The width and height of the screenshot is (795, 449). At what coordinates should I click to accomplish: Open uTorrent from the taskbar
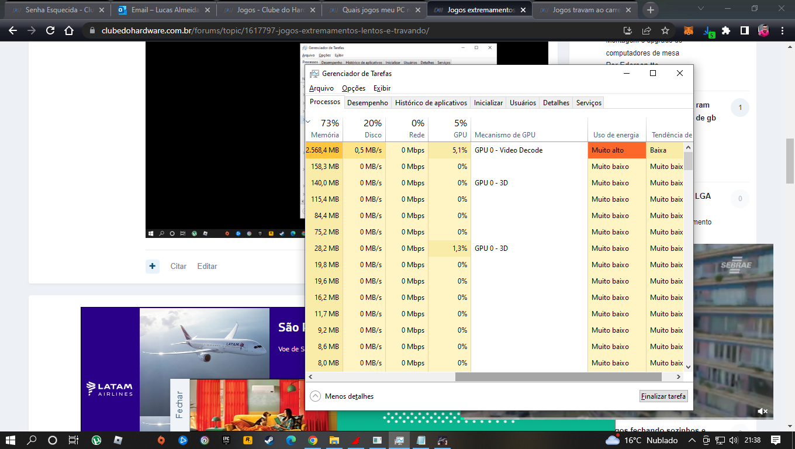pos(96,440)
